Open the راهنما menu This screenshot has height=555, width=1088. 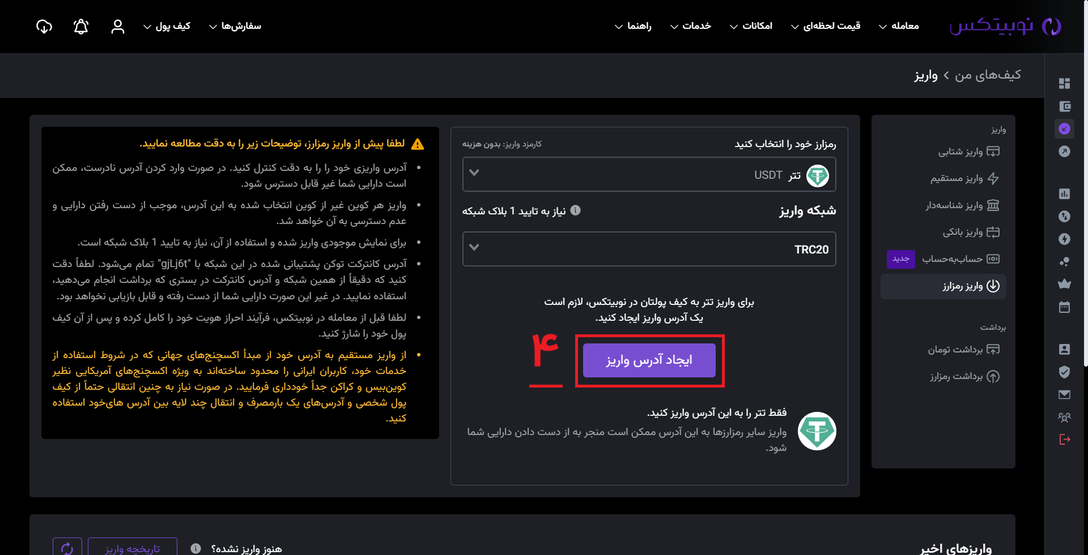(633, 26)
